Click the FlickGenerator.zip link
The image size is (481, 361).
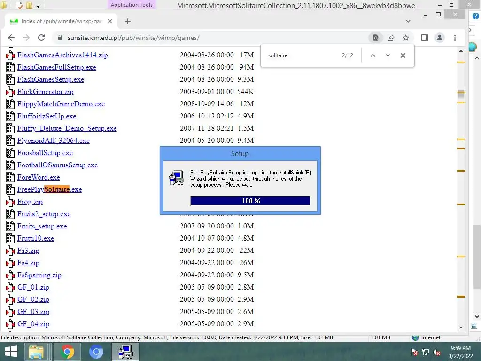[46, 92]
